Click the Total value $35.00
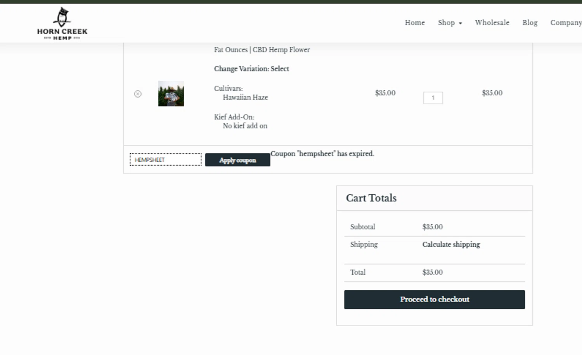582x355 pixels. (433, 272)
